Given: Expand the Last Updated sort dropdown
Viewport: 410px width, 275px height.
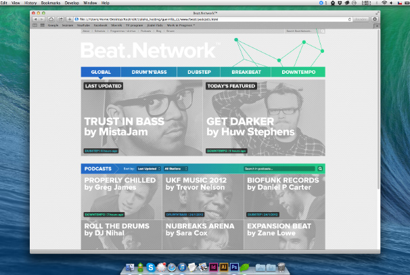Looking at the screenshot, I should click(x=148, y=168).
